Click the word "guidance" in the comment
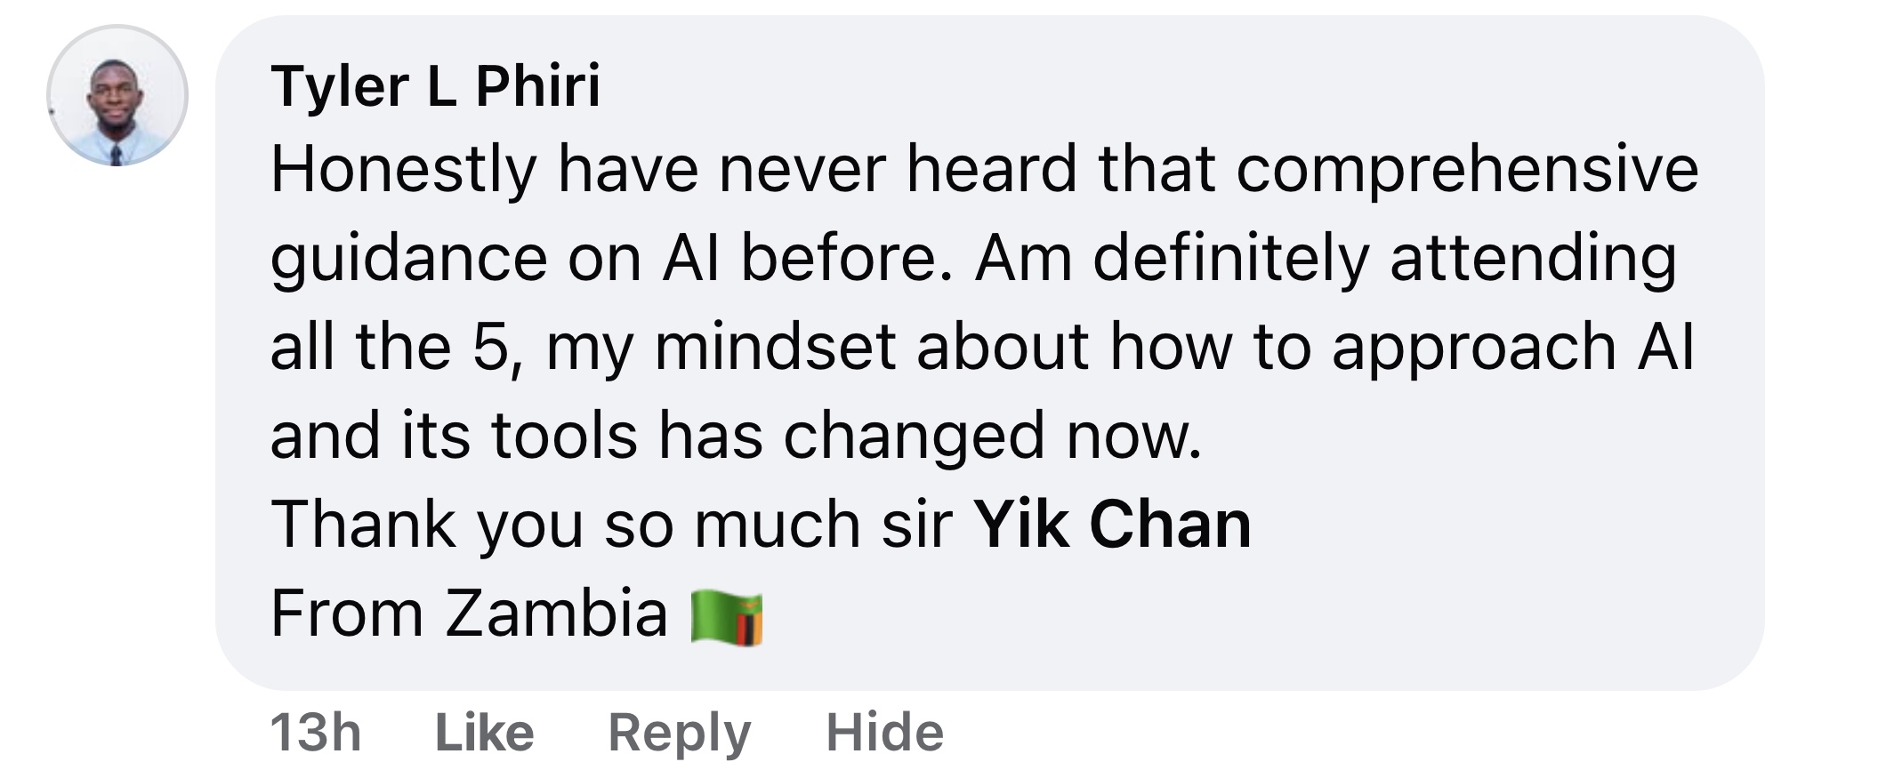The width and height of the screenshot is (1886, 770). pyautogui.click(x=409, y=258)
